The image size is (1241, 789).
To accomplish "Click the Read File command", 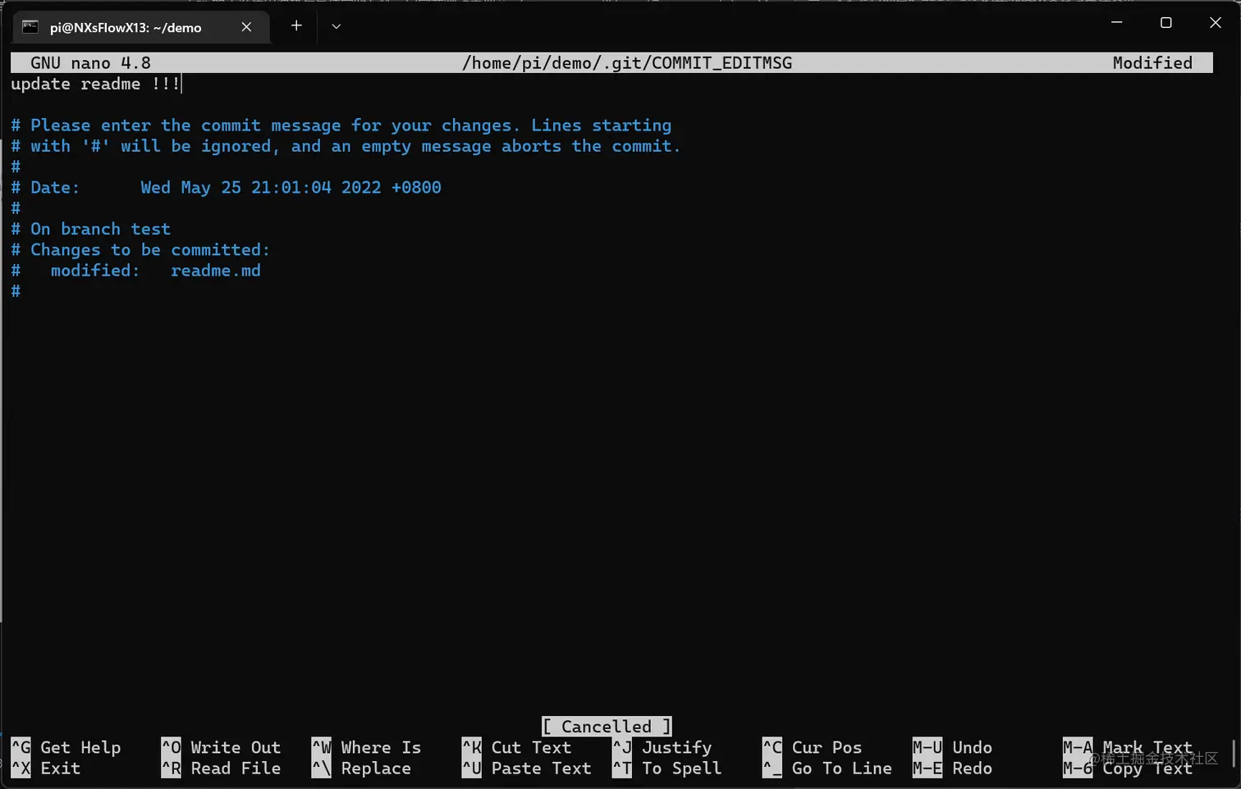I will pos(220,768).
